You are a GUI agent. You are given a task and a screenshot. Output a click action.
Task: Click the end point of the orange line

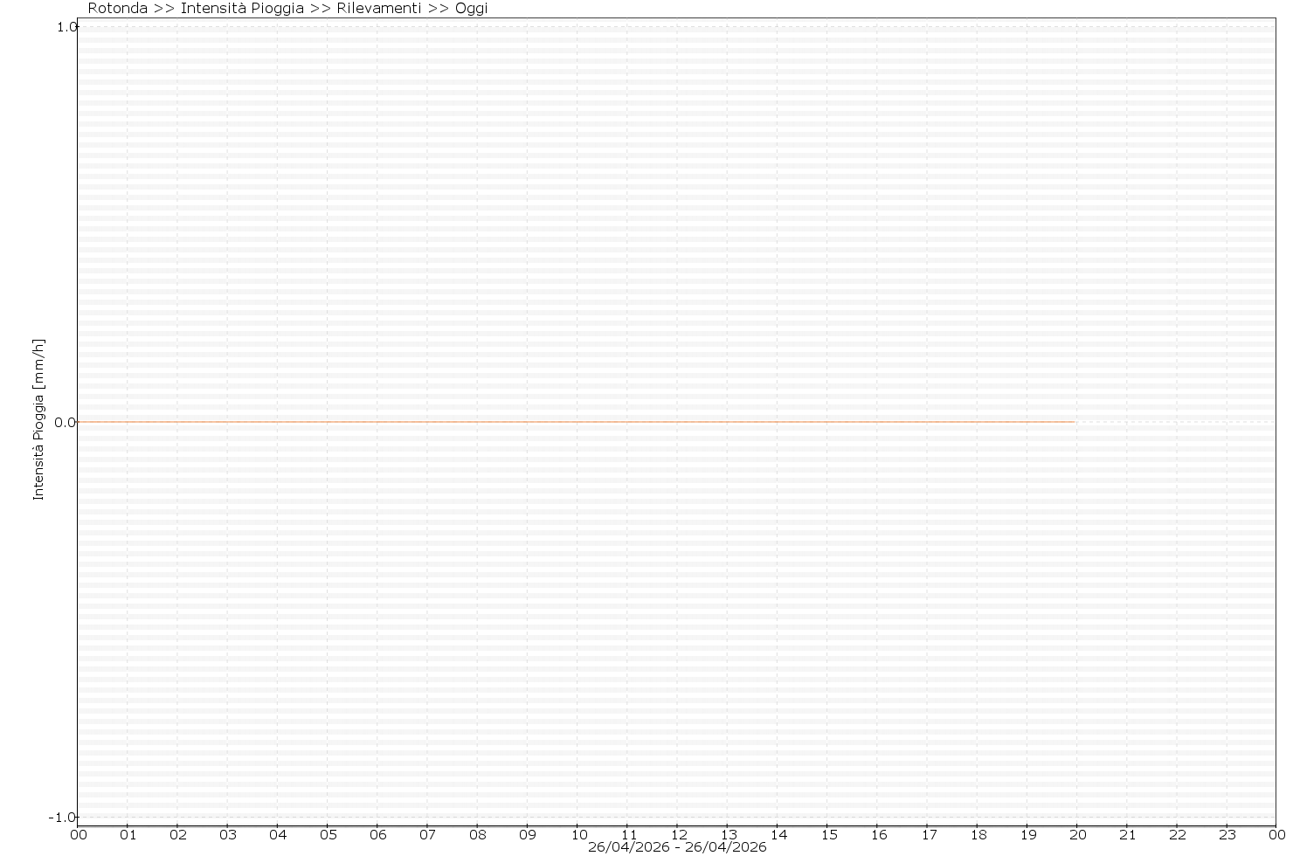tap(1075, 422)
